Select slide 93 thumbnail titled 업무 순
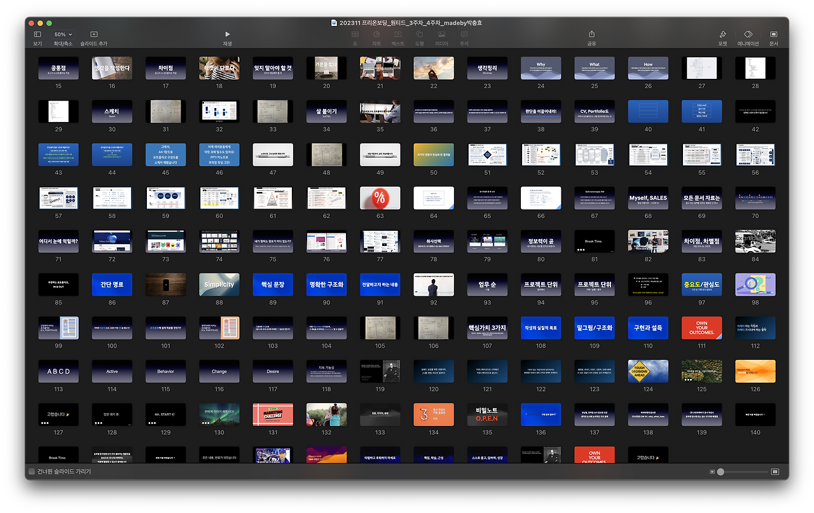 click(487, 285)
